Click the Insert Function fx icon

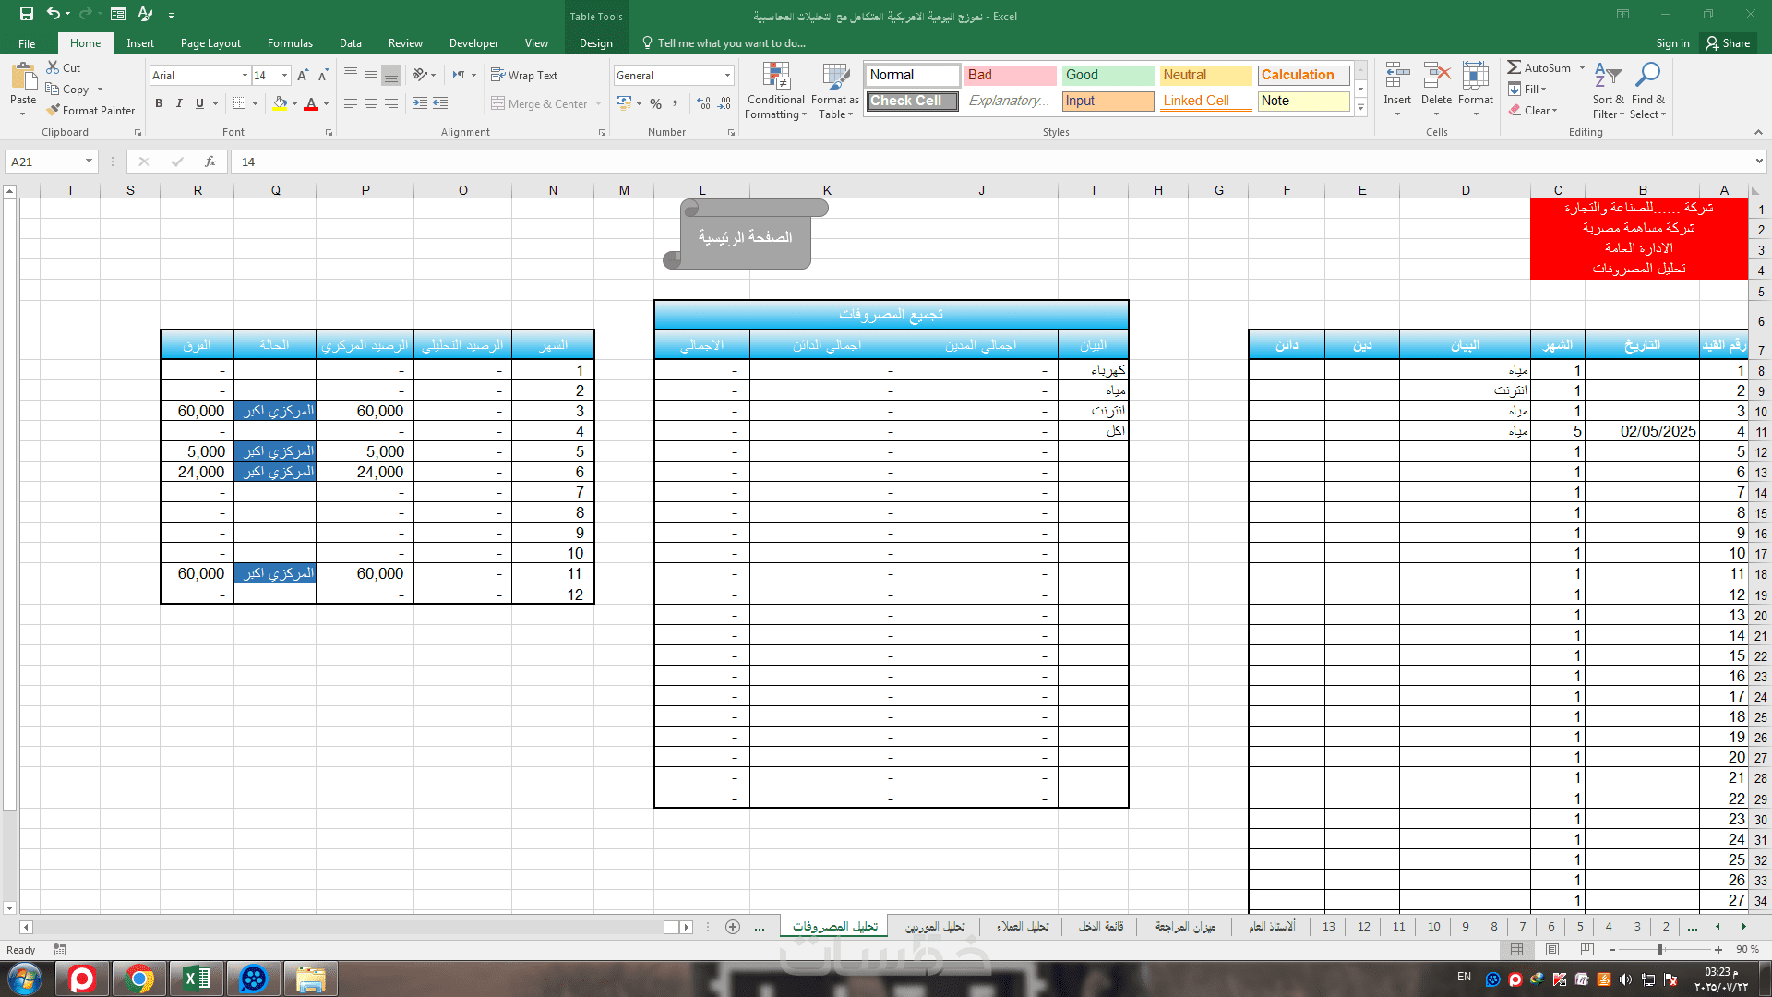pos(210,162)
